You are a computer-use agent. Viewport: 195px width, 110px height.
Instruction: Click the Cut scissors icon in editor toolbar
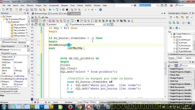[33, 17]
